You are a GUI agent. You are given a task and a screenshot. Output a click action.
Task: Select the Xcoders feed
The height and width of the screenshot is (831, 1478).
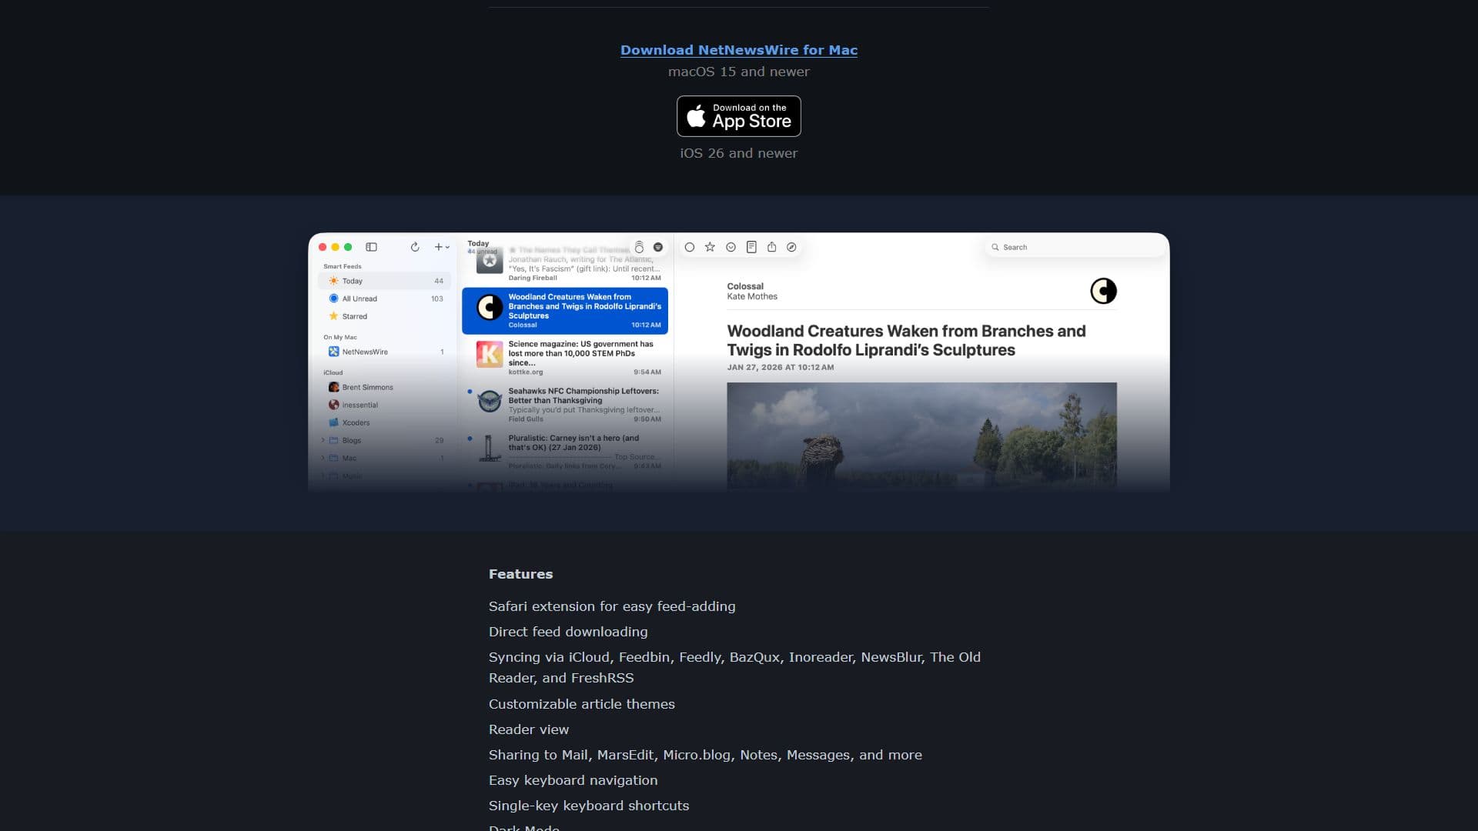(x=385, y=422)
